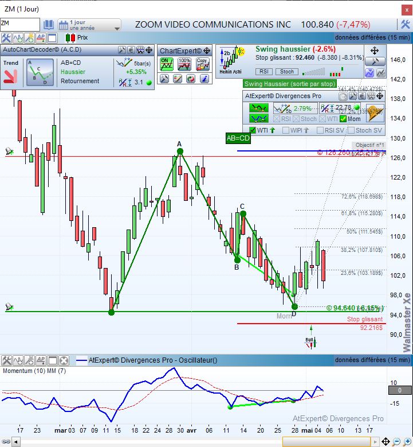Select the ABCD pattern thumbnail in AutoChartDecoder
413x447 pixels.
pyautogui.click(x=40, y=72)
